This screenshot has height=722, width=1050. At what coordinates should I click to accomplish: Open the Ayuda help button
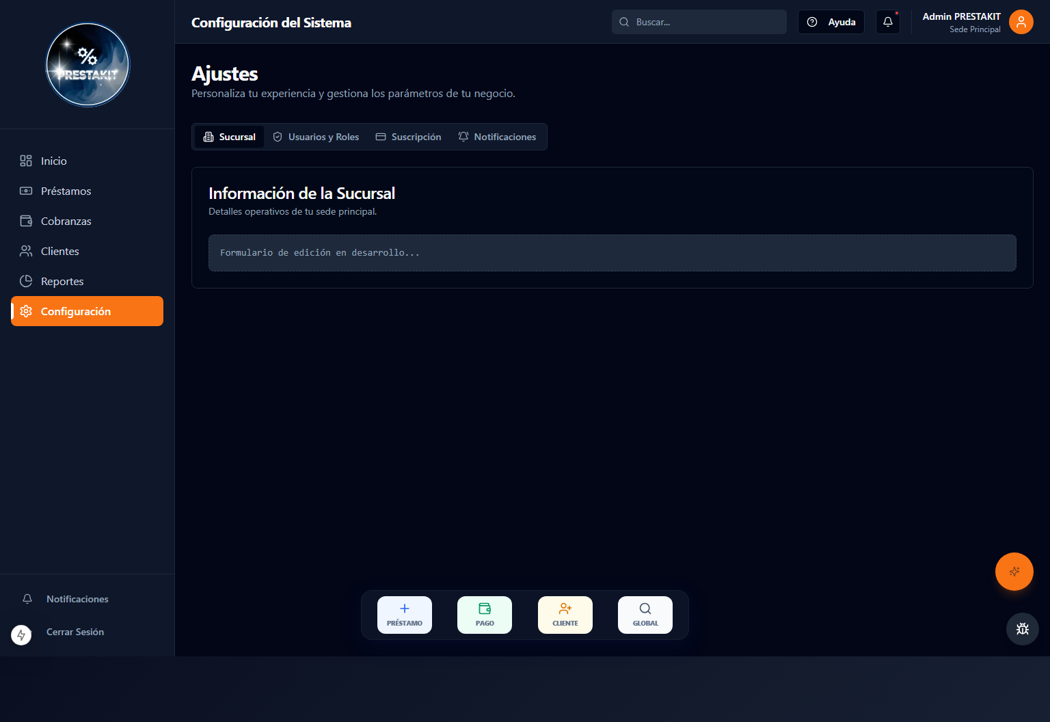[x=831, y=22]
